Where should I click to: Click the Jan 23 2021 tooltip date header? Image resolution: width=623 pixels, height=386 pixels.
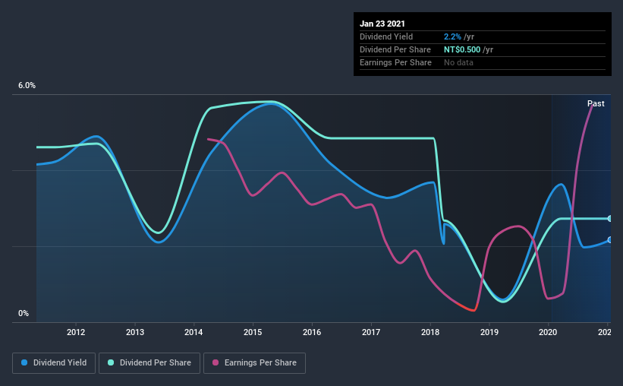[382, 24]
